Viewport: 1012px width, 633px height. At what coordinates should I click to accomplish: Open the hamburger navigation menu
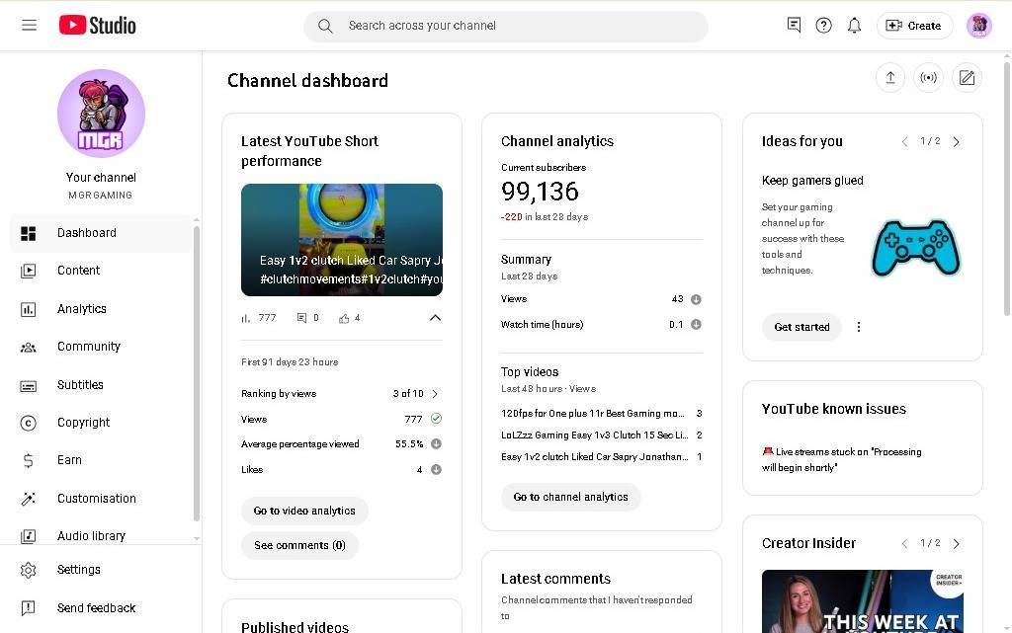tap(29, 26)
